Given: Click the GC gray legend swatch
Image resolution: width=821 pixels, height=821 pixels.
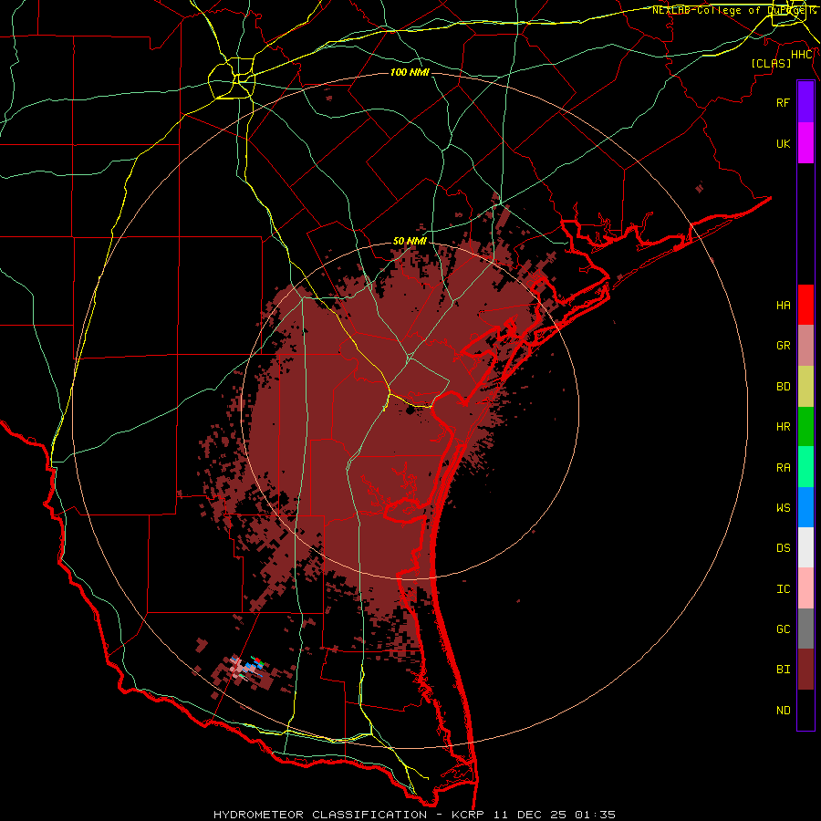Looking at the screenshot, I should [x=805, y=629].
